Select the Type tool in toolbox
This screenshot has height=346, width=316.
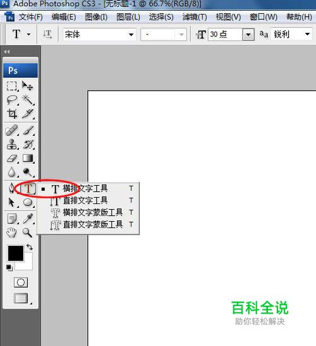coord(28,189)
